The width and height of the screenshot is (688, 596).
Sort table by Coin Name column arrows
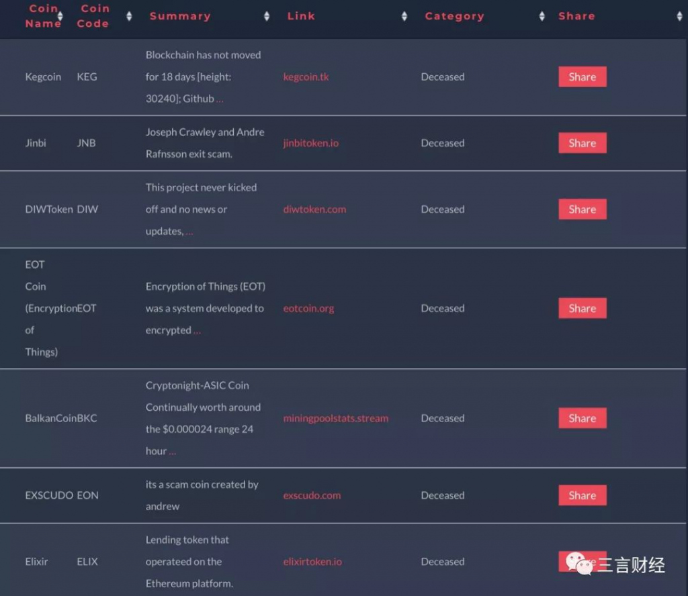[60, 16]
